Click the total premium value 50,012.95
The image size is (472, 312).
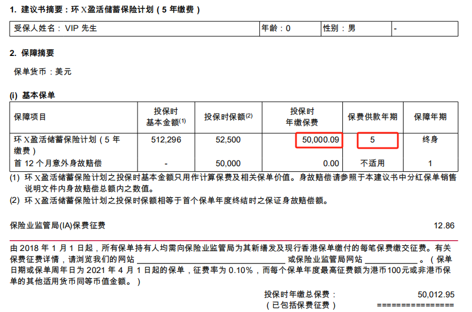(x=436, y=294)
